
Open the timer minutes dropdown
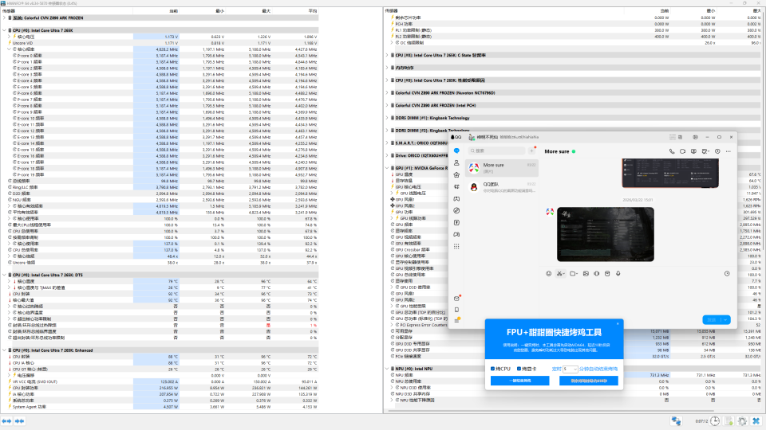(x=570, y=369)
